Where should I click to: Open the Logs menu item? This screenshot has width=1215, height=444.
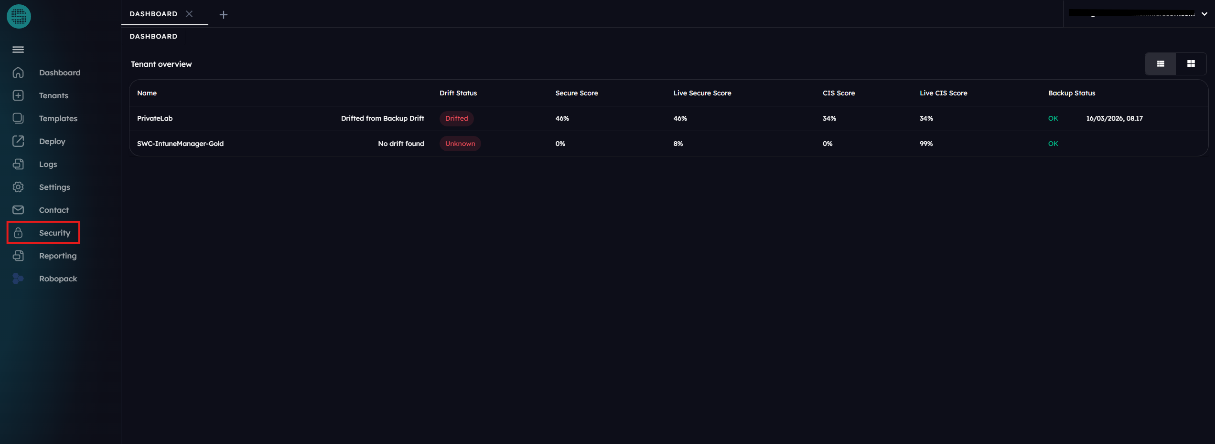48,164
